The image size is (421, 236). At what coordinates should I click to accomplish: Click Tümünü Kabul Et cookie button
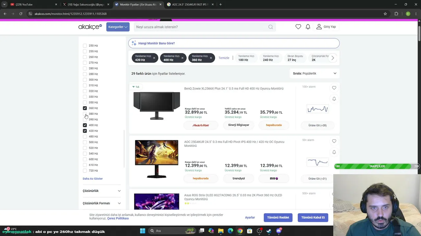313,217
